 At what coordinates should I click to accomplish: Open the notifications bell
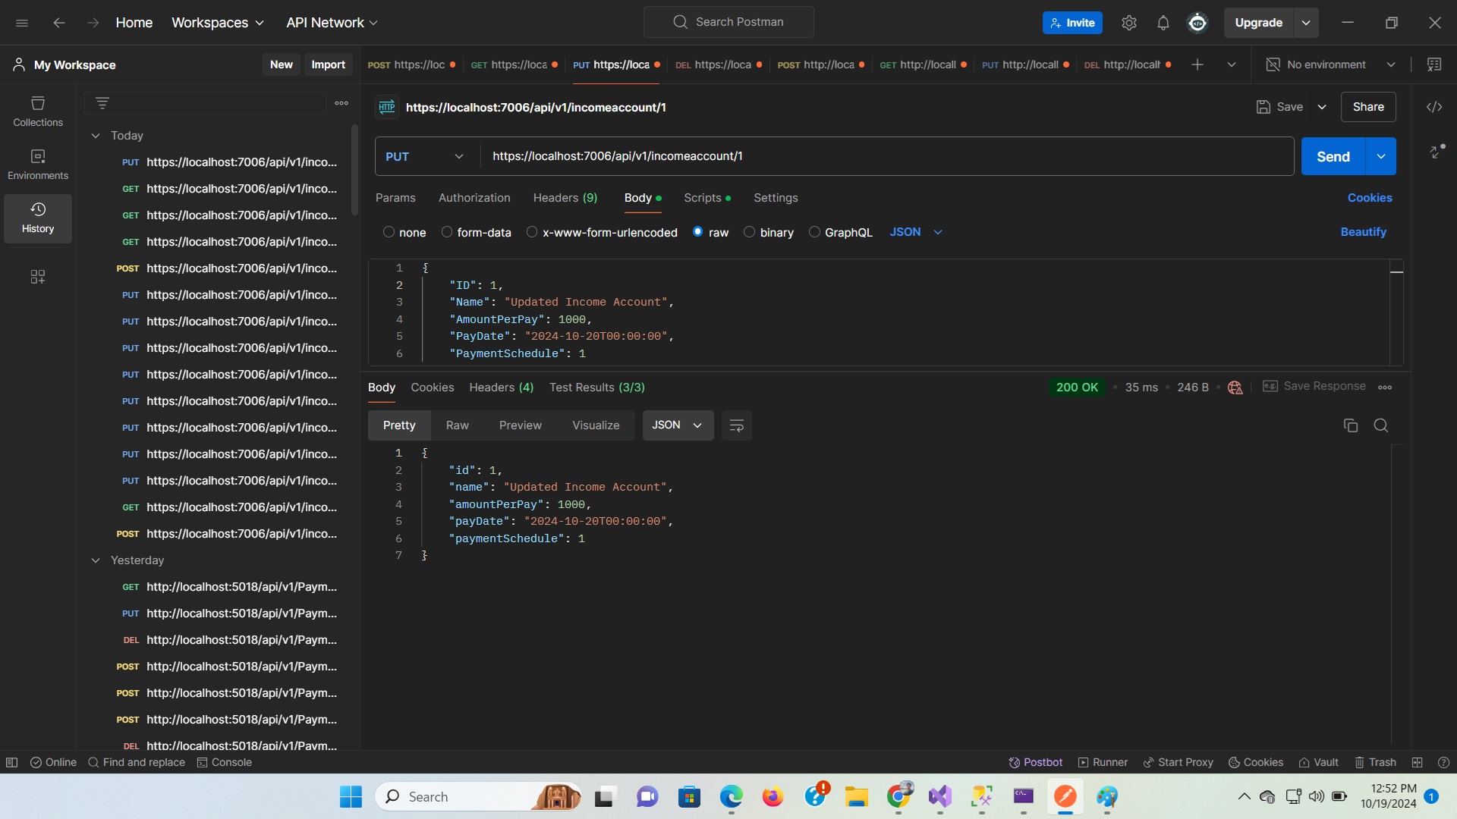(1163, 23)
